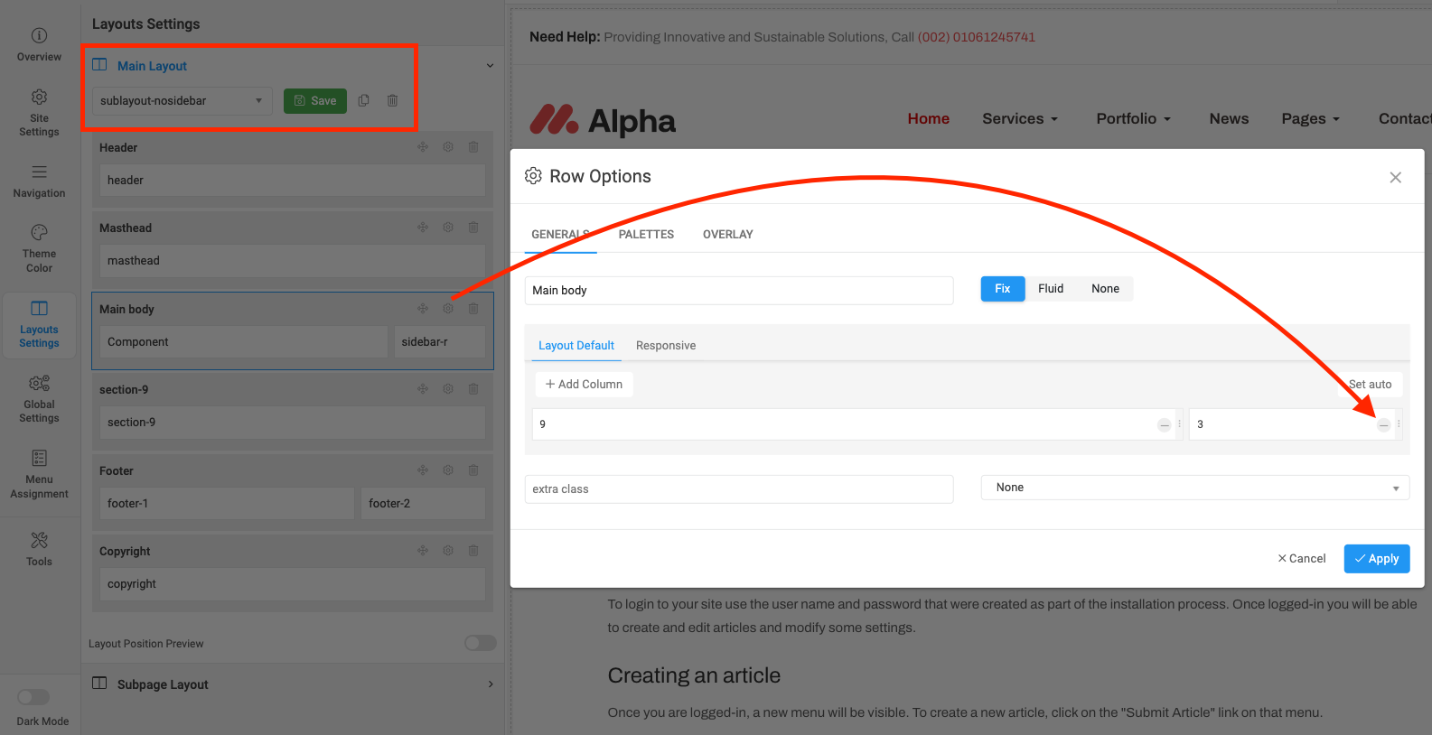Image resolution: width=1432 pixels, height=735 pixels.
Task: Click trash icon in Header row
Action: (473, 147)
